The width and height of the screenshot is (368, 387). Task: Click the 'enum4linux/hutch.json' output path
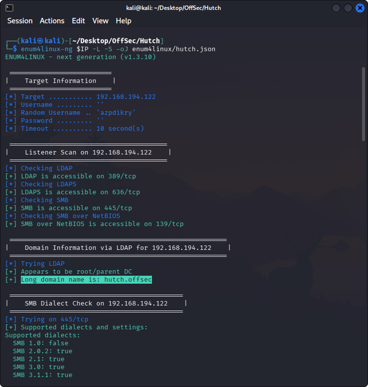[x=174, y=49]
